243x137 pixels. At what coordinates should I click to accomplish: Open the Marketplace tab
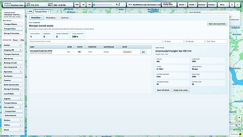pos(52,18)
